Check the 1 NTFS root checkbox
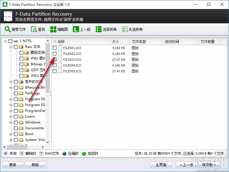 pos(10,41)
